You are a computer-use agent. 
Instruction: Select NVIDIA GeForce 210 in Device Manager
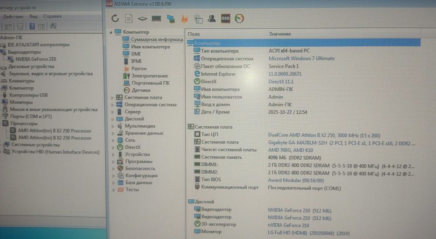tap(36, 59)
